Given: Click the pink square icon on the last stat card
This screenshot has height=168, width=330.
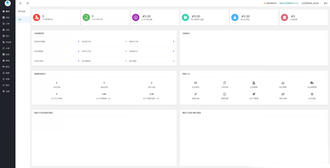Looking at the screenshot, I should [x=284, y=18].
